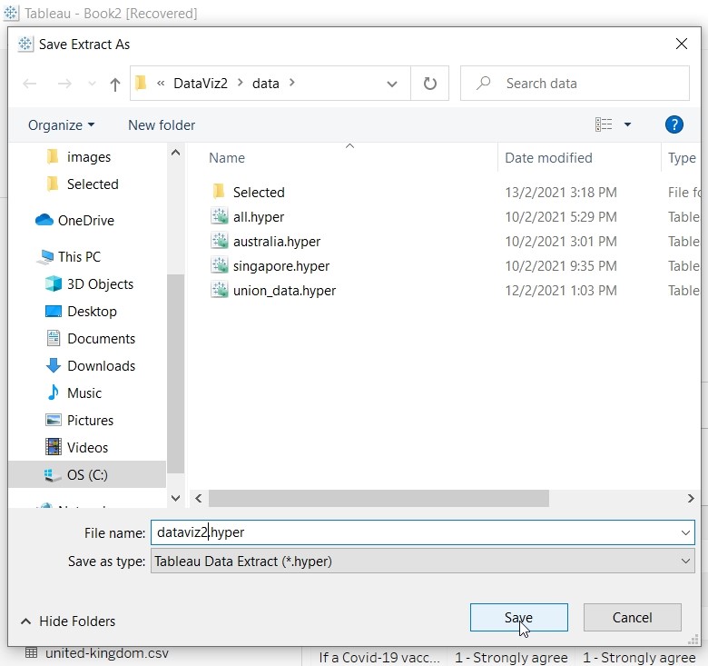Select the union_data.hyper file
This screenshot has height=666, width=708.
284,291
